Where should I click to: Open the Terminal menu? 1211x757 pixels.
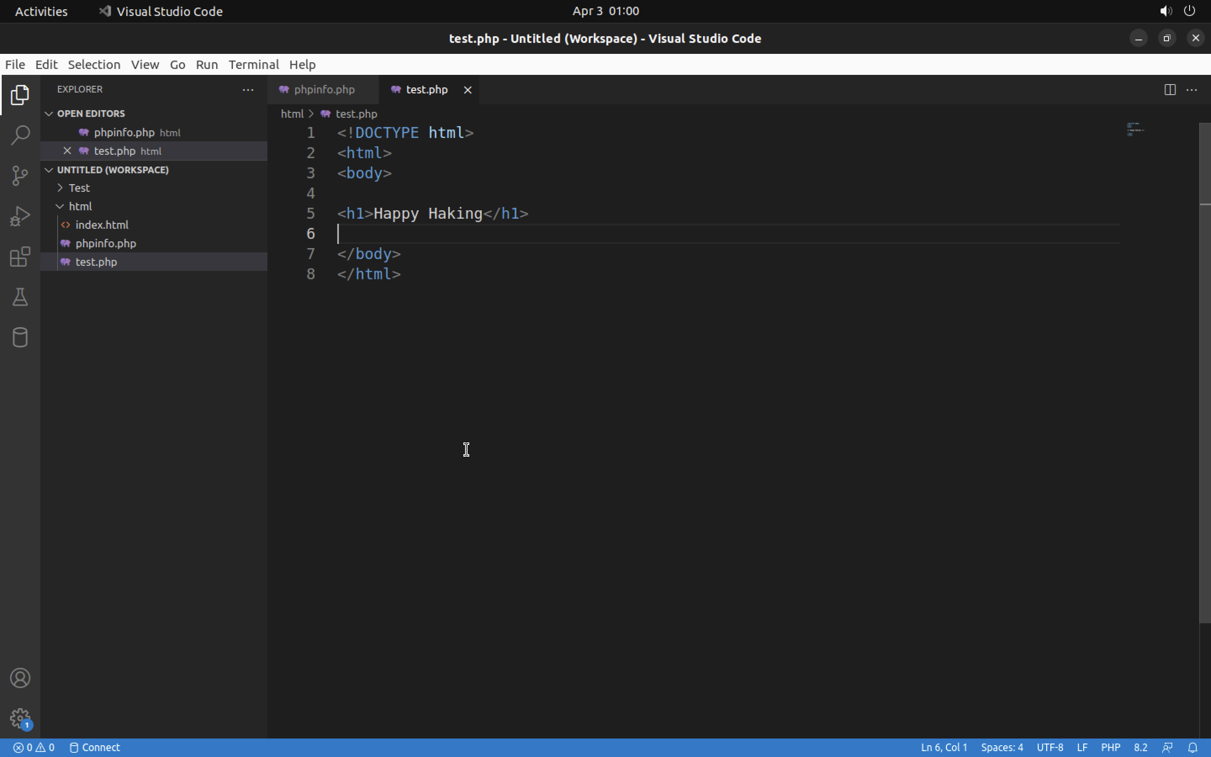(x=254, y=65)
